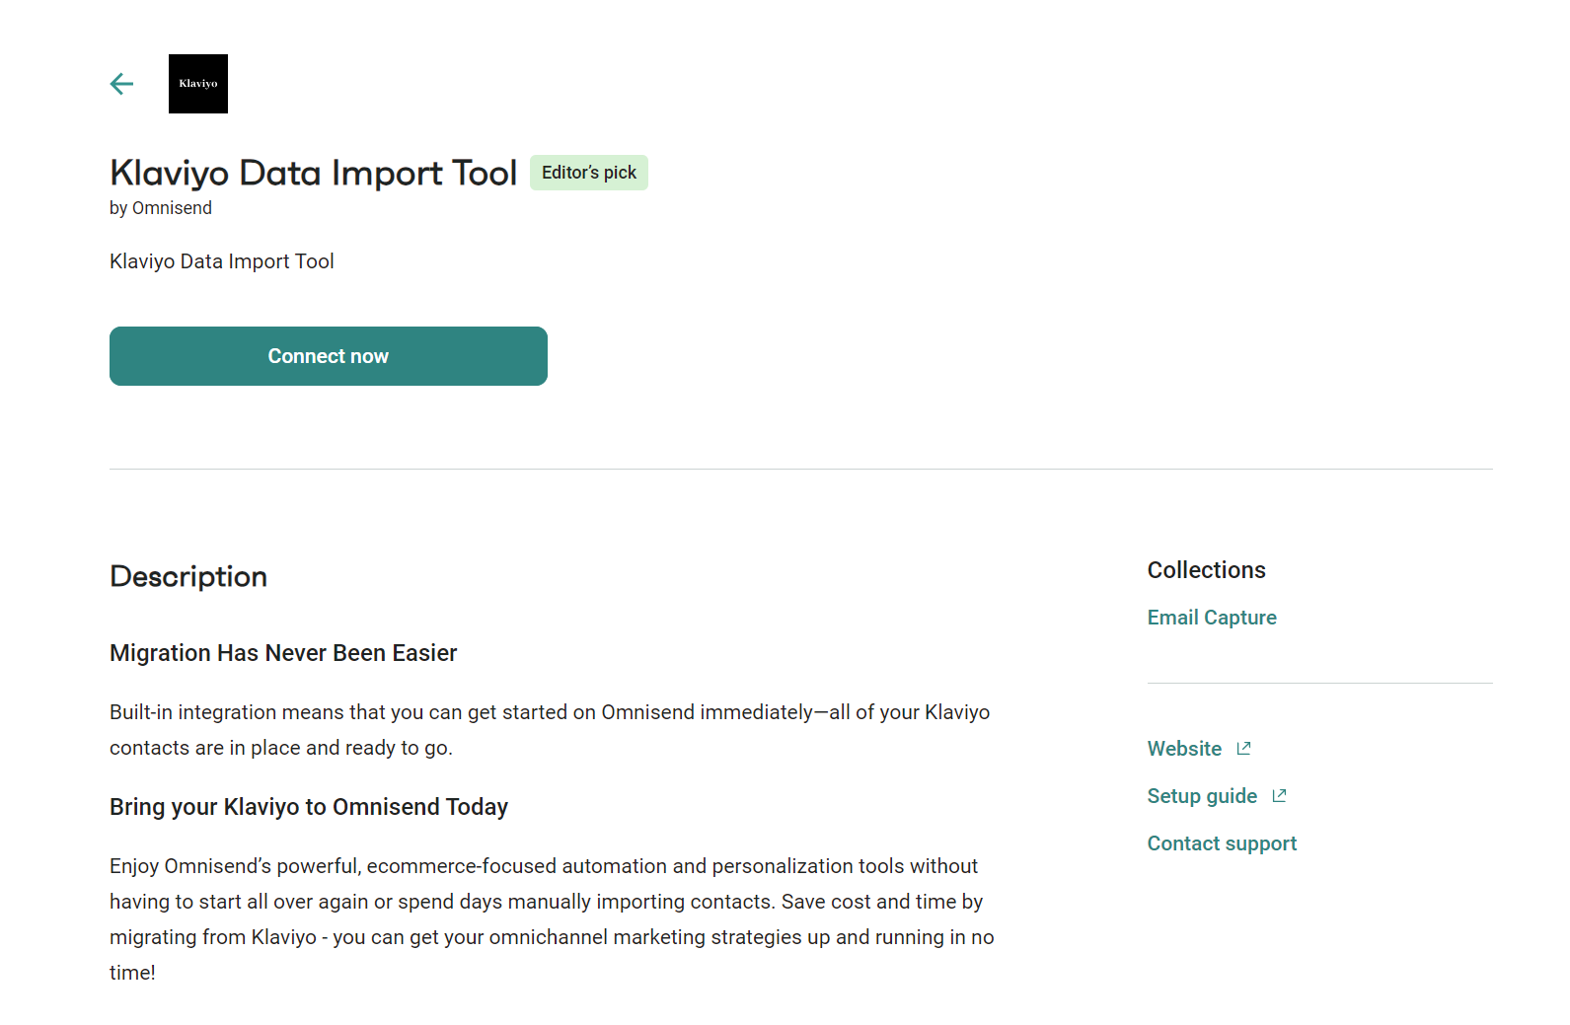The width and height of the screenshot is (1570, 1025).
Task: Click the Description heading
Action: (x=188, y=576)
